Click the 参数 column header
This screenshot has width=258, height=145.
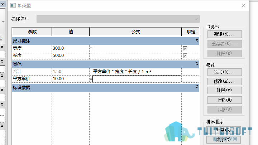pos(32,32)
